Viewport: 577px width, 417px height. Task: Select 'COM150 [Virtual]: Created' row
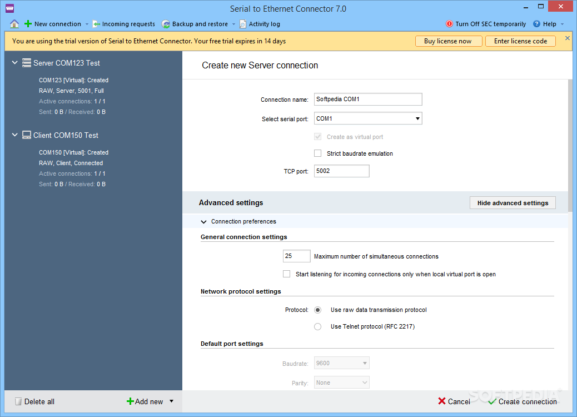point(73,152)
